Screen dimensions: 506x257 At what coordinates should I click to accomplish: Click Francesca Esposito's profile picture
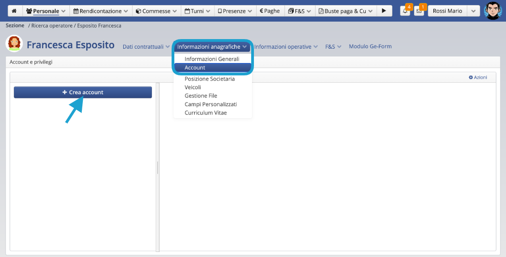[x=14, y=44]
